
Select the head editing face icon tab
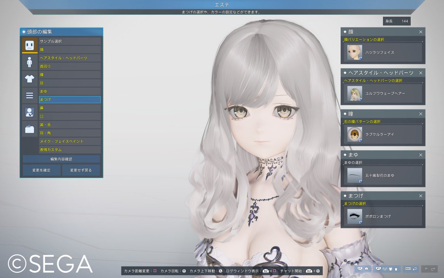(30, 45)
